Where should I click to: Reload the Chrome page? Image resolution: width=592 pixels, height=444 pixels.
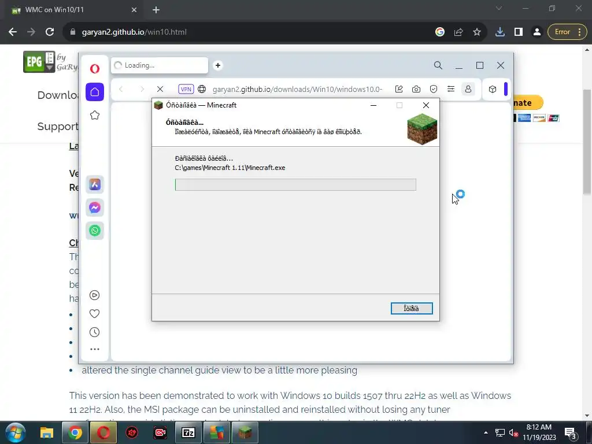tap(50, 32)
